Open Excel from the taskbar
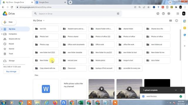Viewport: 188px width, 105px height. pyautogui.click(x=80, y=102)
